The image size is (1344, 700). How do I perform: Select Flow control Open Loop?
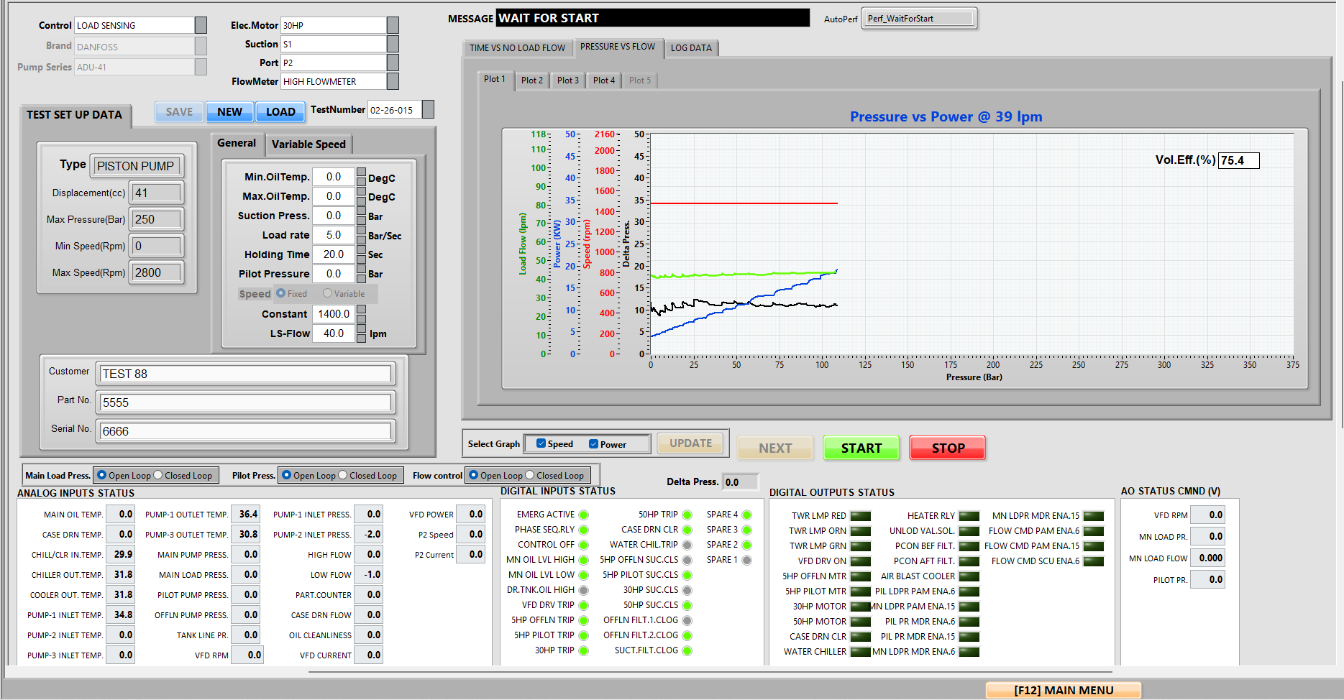[x=474, y=475]
